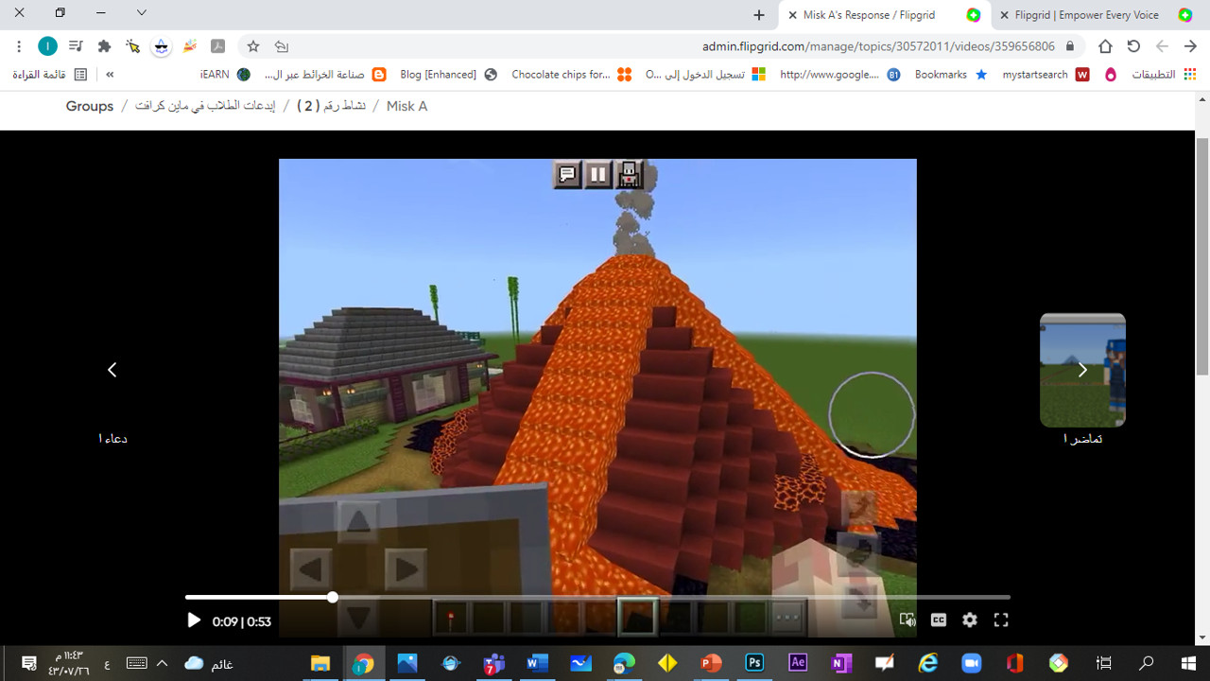The image size is (1210, 681).
Task: Launch Zoom from the taskbar
Action: [x=971, y=663]
